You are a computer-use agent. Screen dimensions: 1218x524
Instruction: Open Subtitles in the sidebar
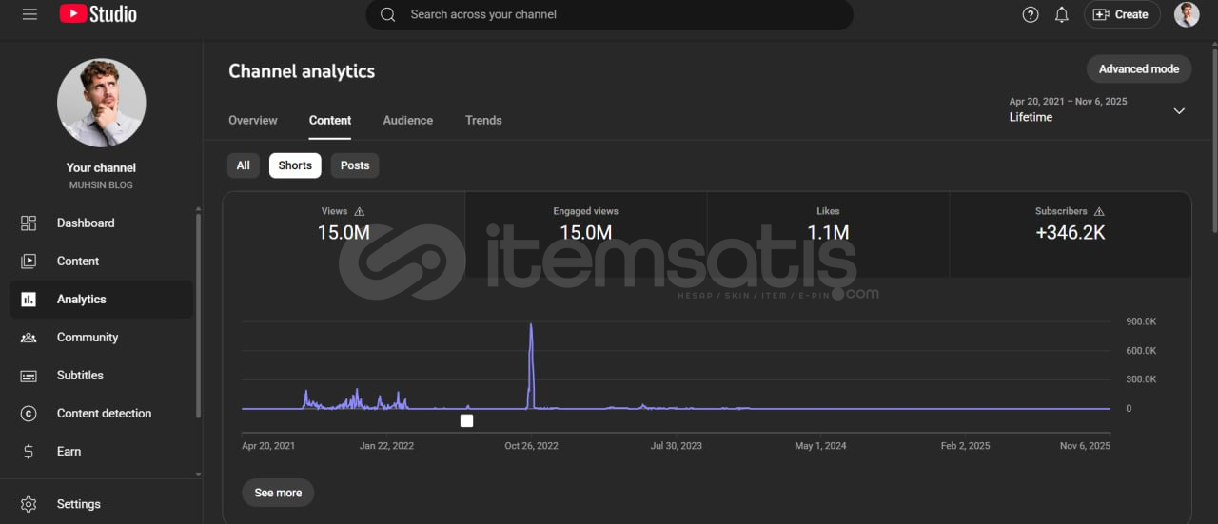pyautogui.click(x=80, y=376)
